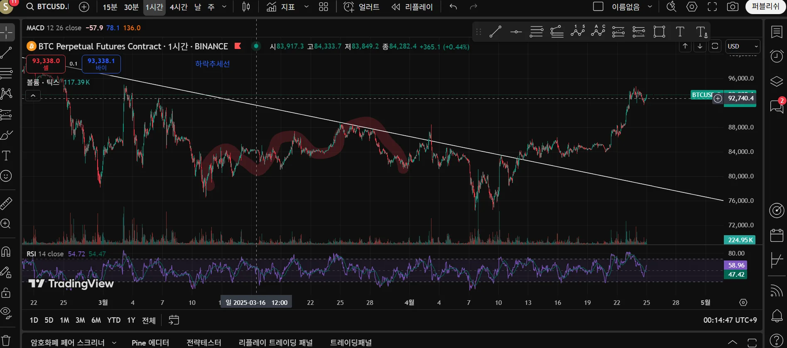This screenshot has width=787, height=348.
Task: Open the indicators (지표) menu
Action: 281,7
